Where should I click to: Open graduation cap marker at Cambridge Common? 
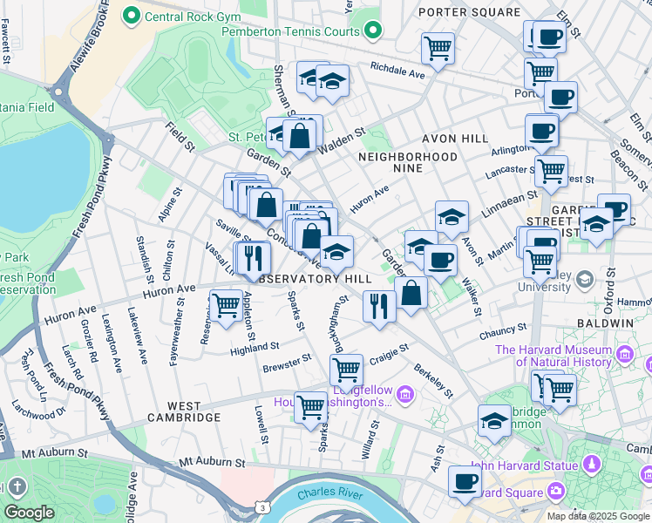pyautogui.click(x=494, y=421)
